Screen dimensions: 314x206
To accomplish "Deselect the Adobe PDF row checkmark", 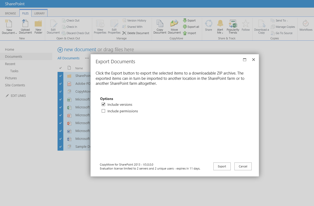I will pyautogui.click(x=60, y=84).
